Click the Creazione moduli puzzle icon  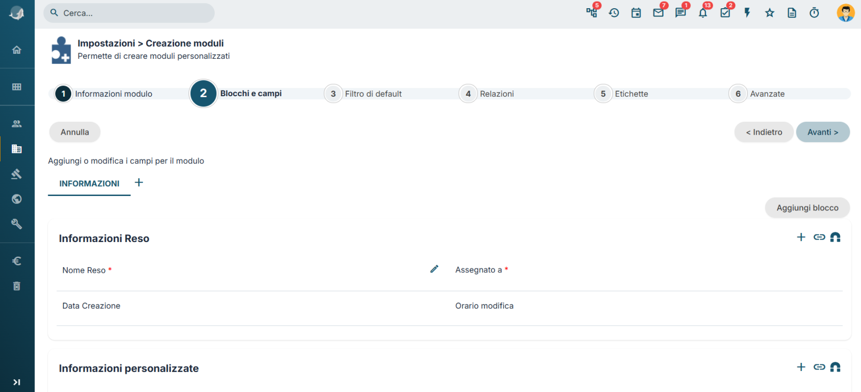pos(61,50)
